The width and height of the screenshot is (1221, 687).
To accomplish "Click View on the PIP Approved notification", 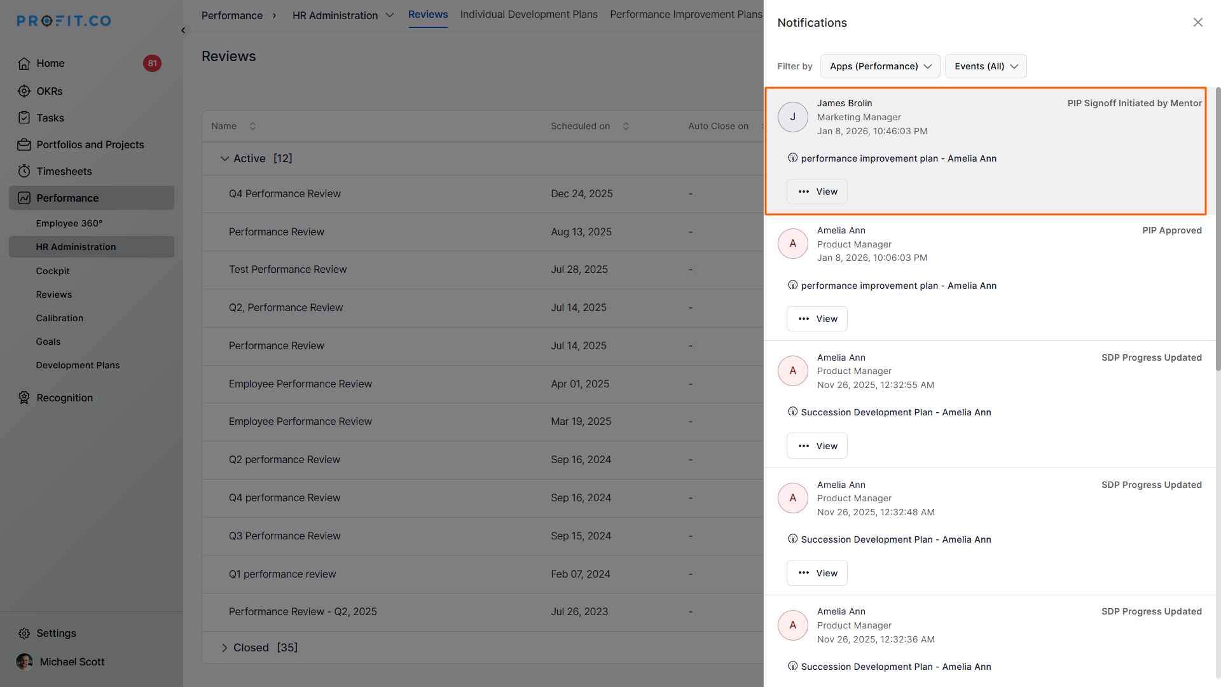I will (817, 319).
